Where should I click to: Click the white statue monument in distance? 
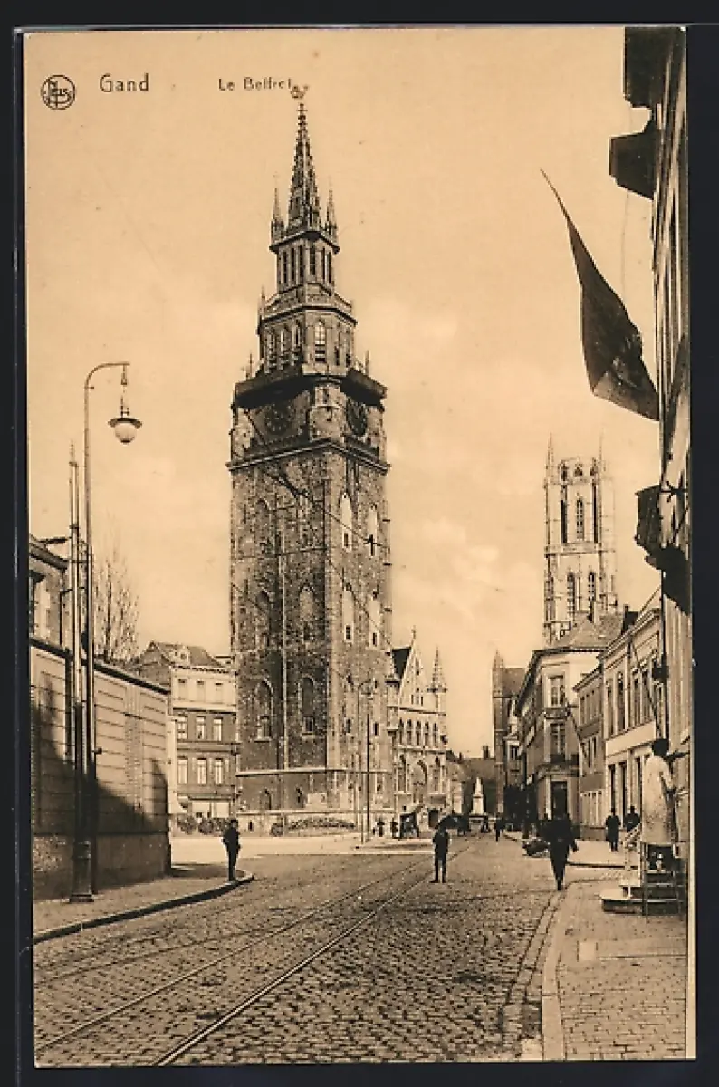tap(477, 797)
